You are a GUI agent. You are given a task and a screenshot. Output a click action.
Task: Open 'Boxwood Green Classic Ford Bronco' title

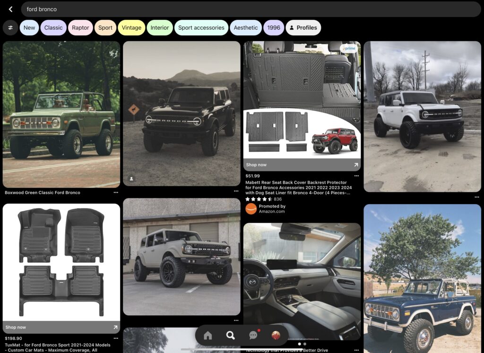(x=42, y=192)
